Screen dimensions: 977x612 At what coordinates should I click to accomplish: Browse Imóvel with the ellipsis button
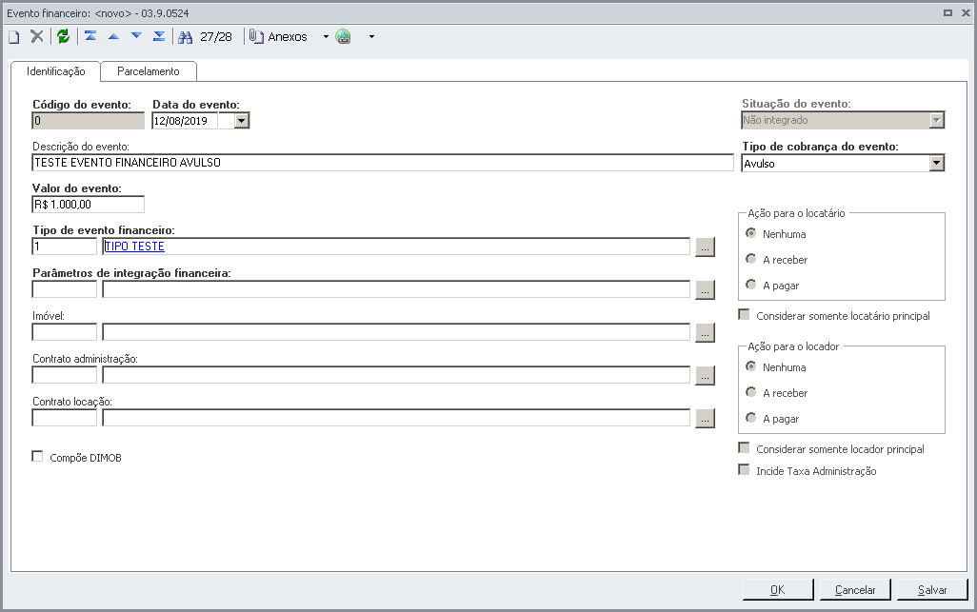click(x=705, y=333)
